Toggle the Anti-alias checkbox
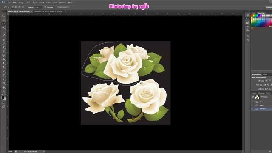This screenshot has width=272, height=153. 45,7
